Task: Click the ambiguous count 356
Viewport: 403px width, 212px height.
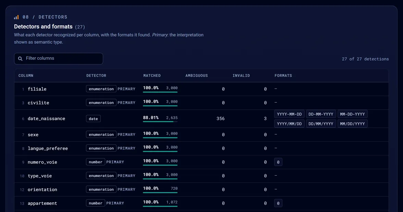Action: 221,119
